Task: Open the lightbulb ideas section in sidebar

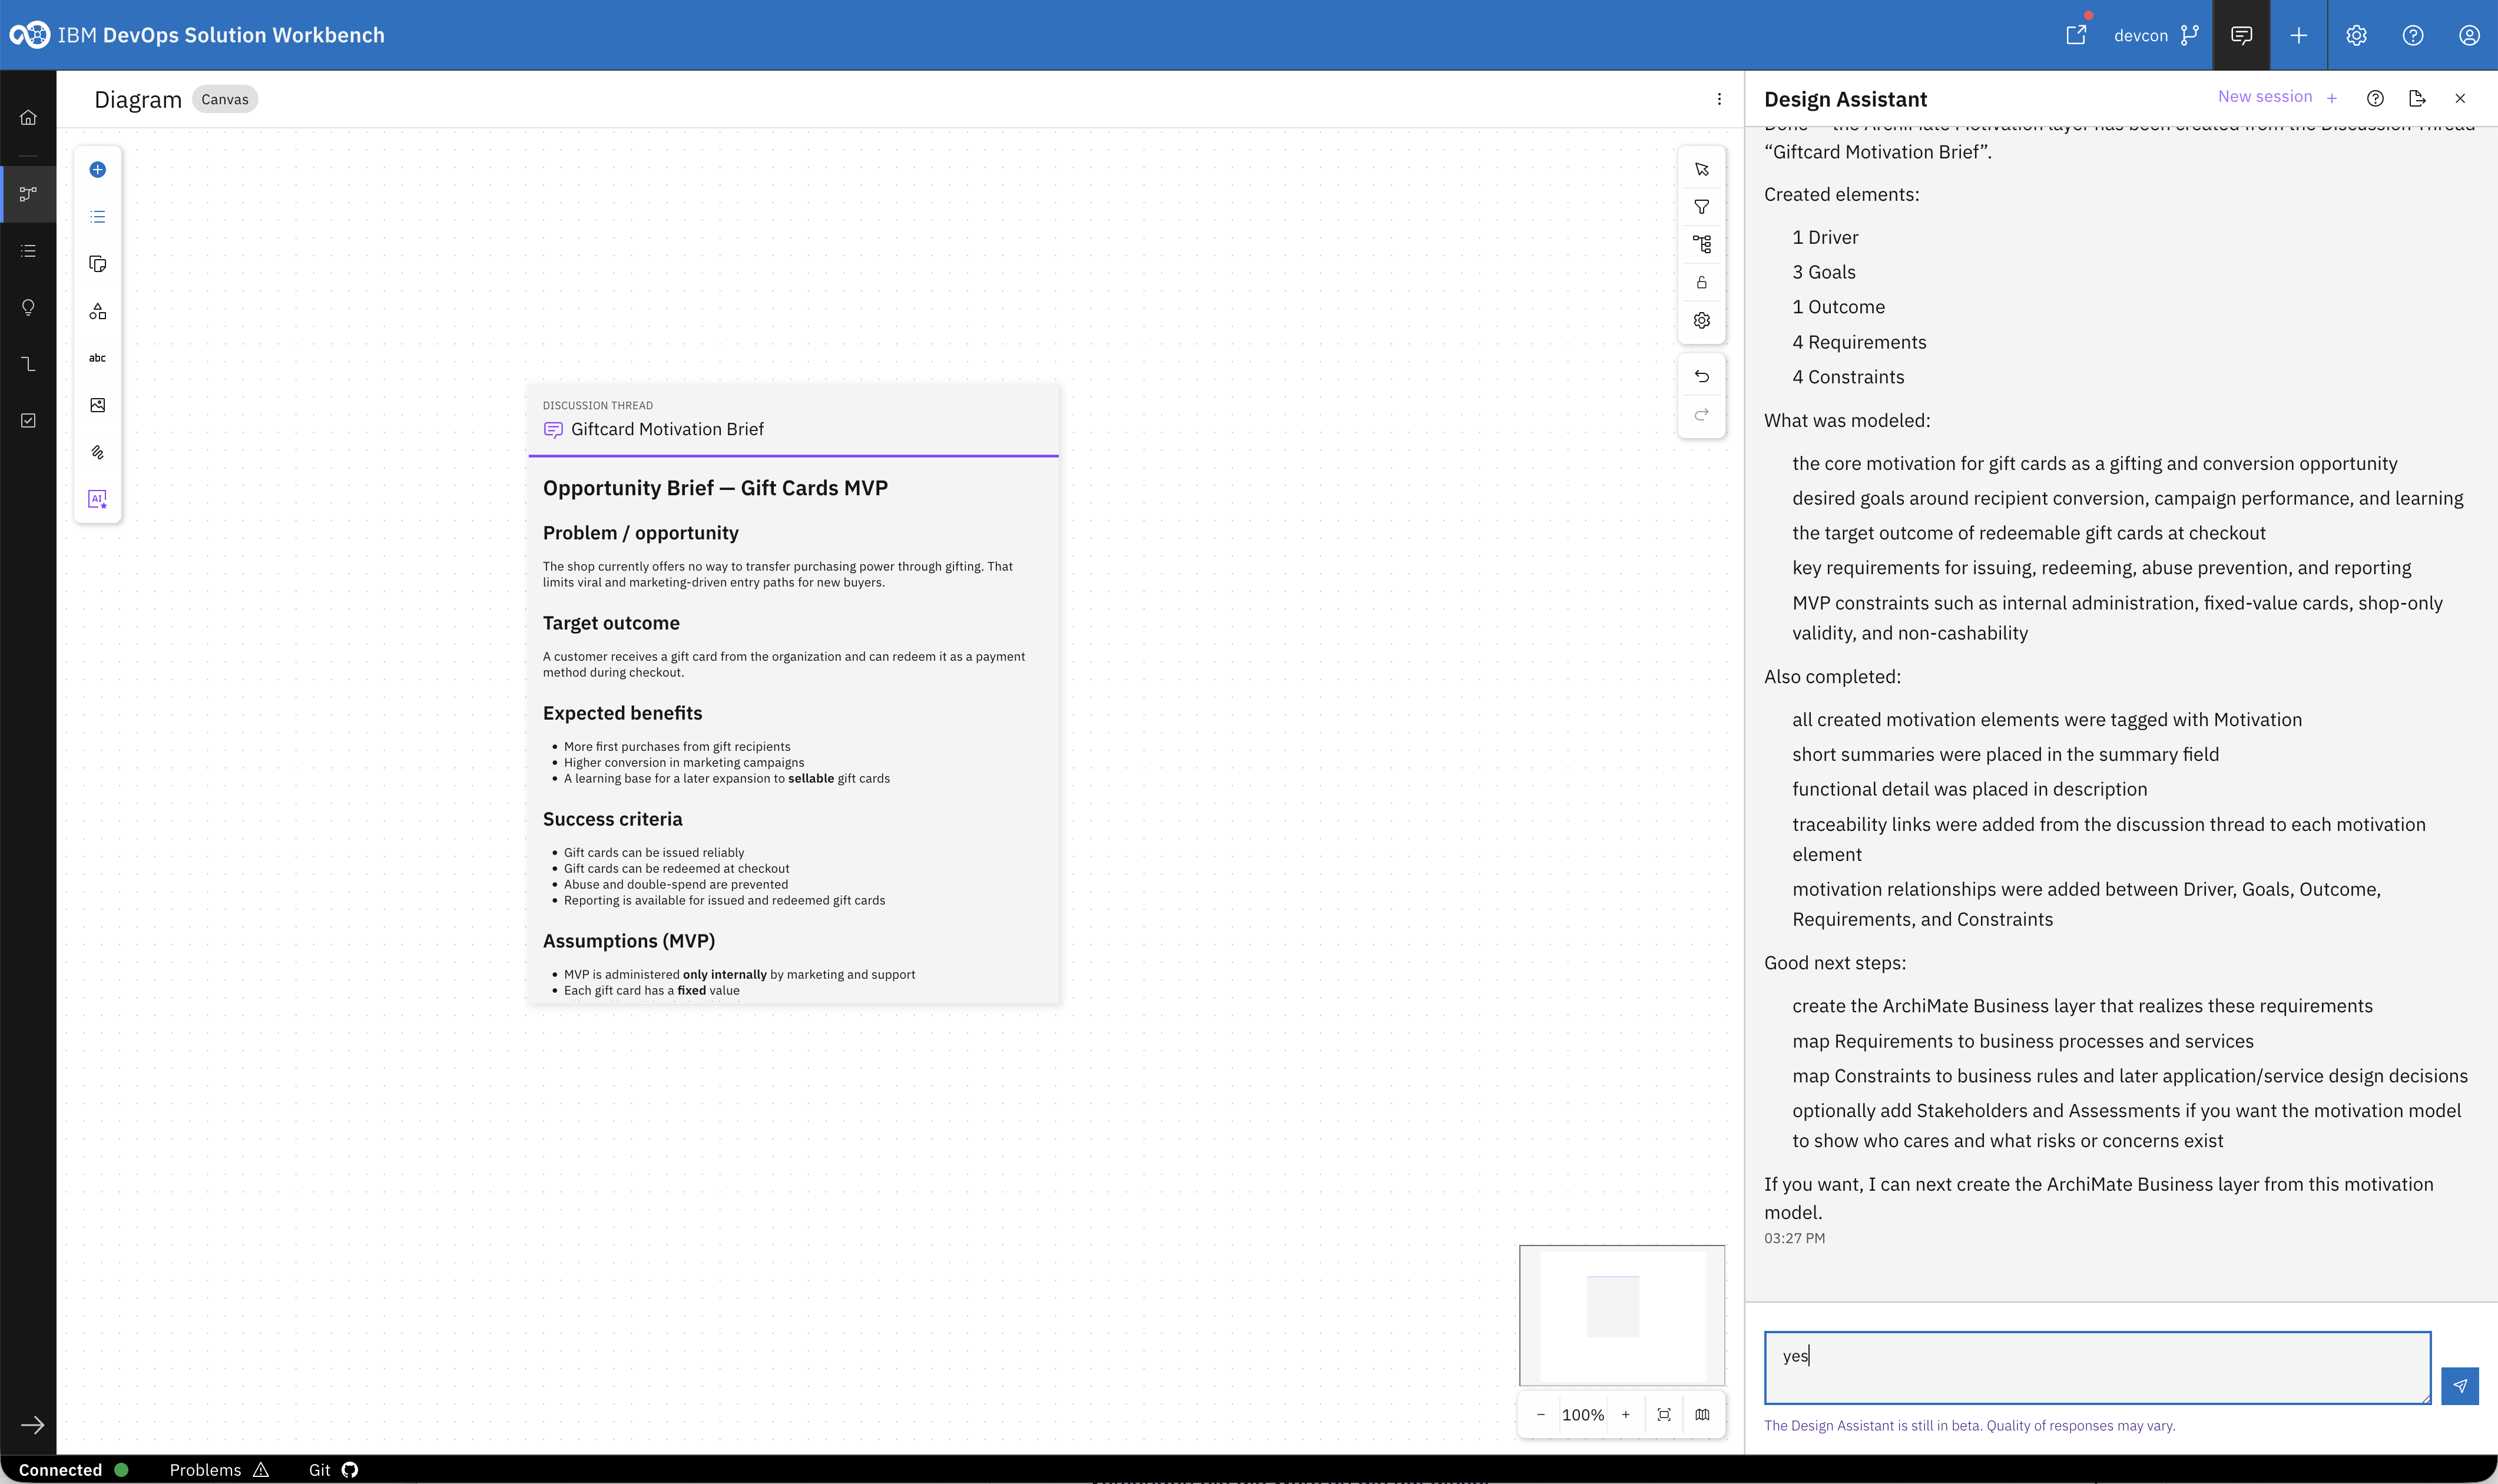Action: 28,308
